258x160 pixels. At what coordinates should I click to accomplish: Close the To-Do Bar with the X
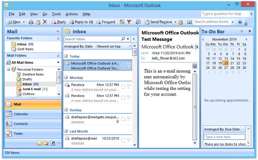pyautogui.click(x=250, y=31)
